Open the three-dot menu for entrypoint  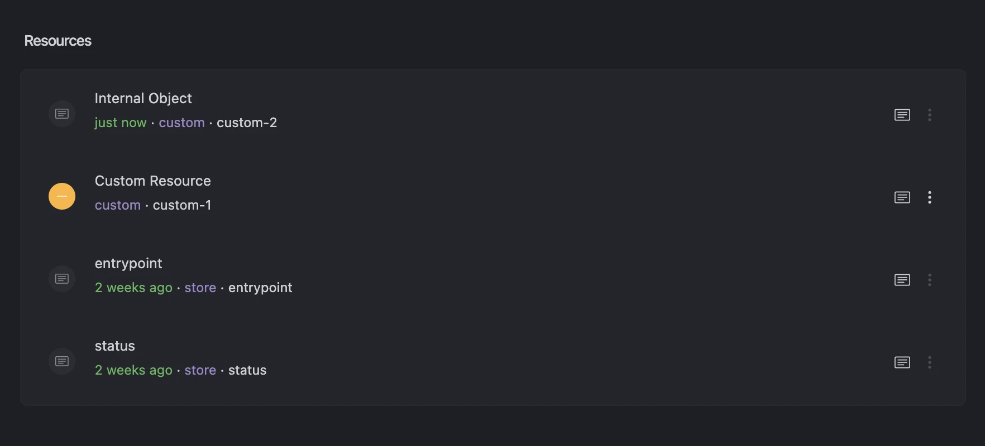pos(930,280)
